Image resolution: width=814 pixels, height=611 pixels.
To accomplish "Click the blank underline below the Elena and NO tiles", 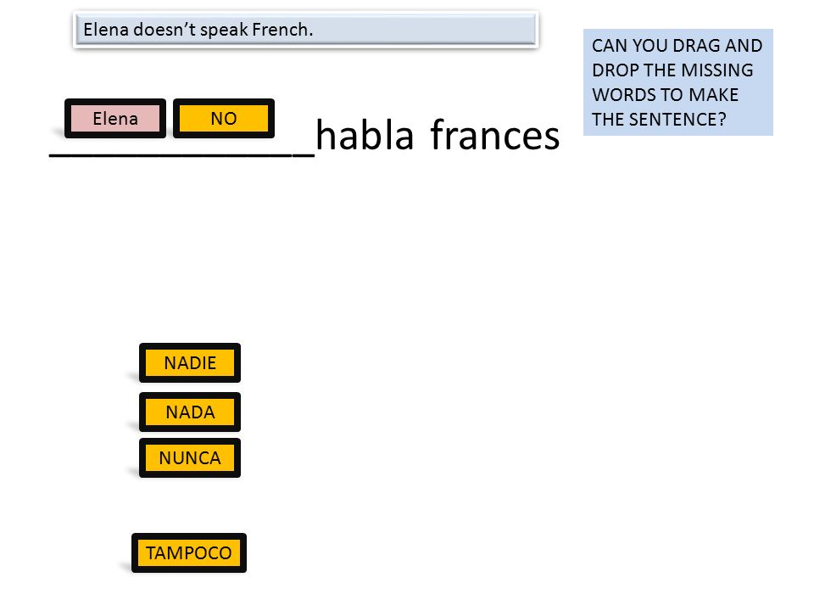I will 181,154.
